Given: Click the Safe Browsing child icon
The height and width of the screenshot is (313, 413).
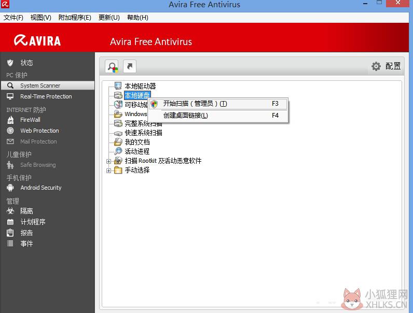Looking at the screenshot, I should 10,165.
